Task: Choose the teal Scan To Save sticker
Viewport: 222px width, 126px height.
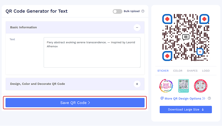Action: tap(183, 86)
